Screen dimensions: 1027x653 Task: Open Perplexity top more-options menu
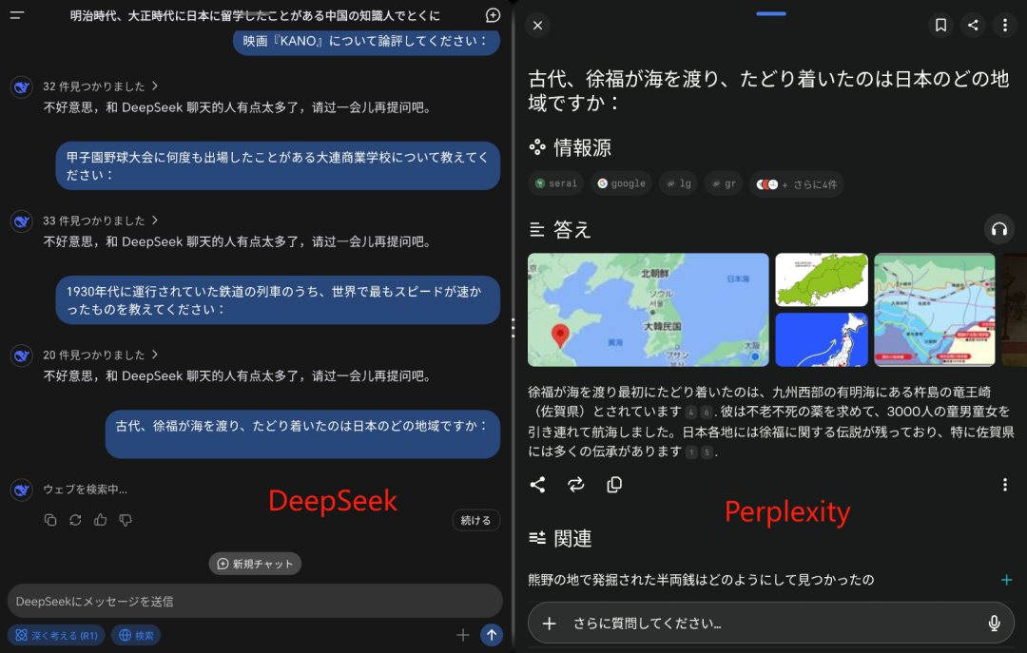point(1005,25)
